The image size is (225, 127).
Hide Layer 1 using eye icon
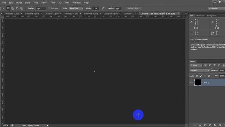(191, 83)
